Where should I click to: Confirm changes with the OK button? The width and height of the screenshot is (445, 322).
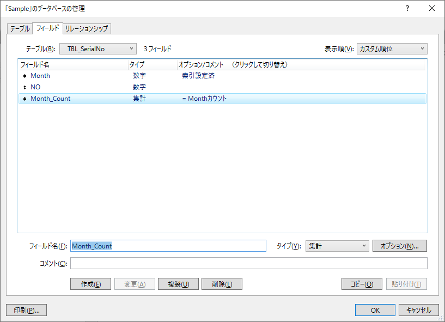click(x=375, y=309)
